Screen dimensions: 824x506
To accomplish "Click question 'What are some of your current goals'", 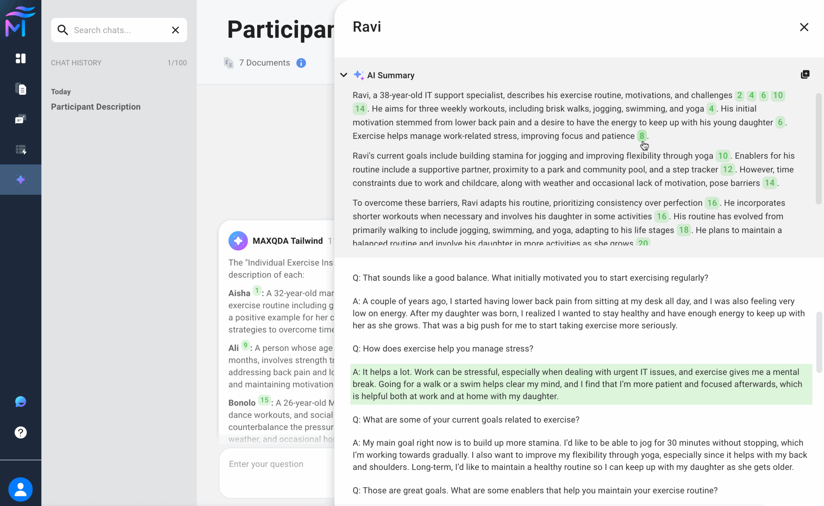I will pos(466,420).
